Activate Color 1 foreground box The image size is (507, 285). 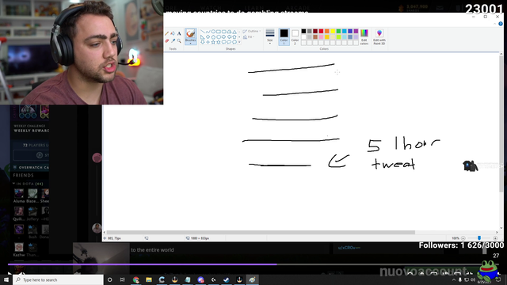pos(284,36)
